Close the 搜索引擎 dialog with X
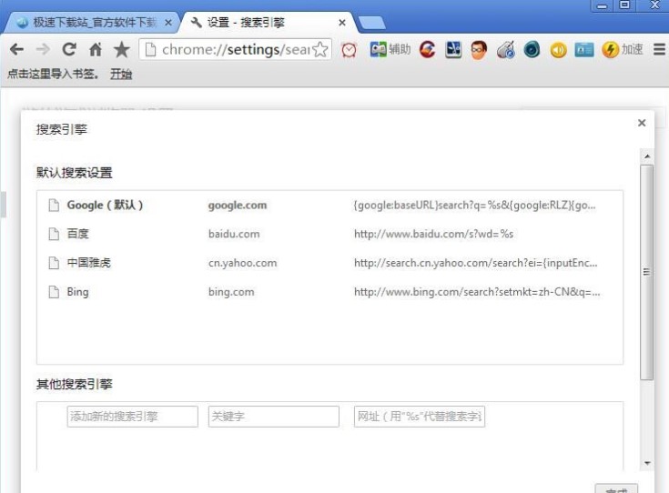 point(642,123)
